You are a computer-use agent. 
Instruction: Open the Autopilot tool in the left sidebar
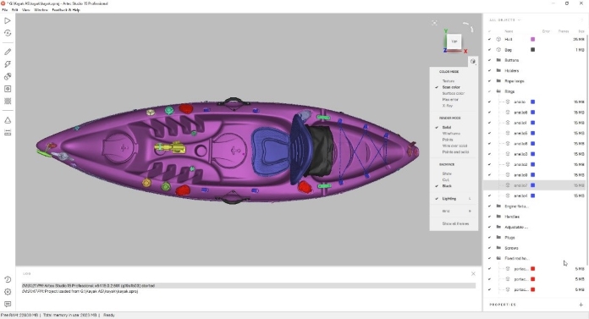click(x=8, y=33)
